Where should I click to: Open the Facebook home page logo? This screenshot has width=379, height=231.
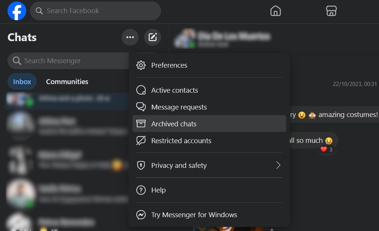click(x=16, y=10)
